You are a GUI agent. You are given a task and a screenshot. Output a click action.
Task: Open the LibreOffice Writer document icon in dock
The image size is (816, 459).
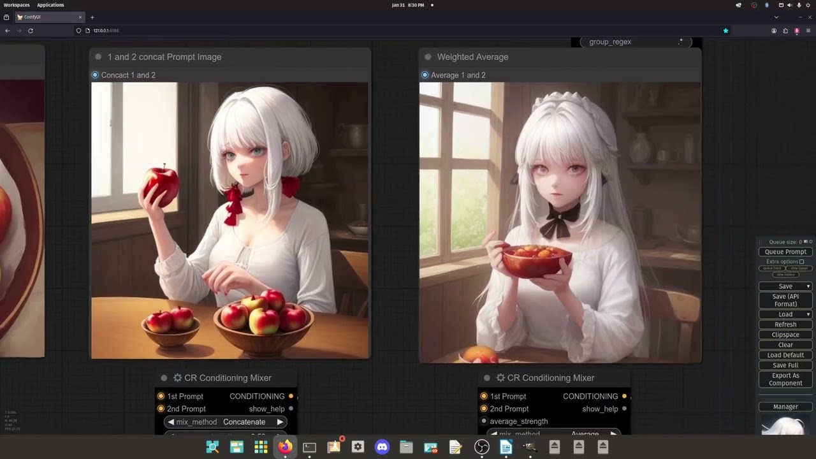[x=506, y=447]
